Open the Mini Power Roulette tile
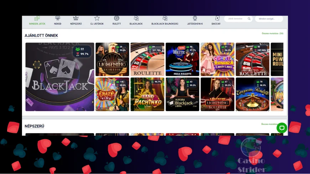This screenshot has width=310, height=174. pyautogui.click(x=277, y=59)
